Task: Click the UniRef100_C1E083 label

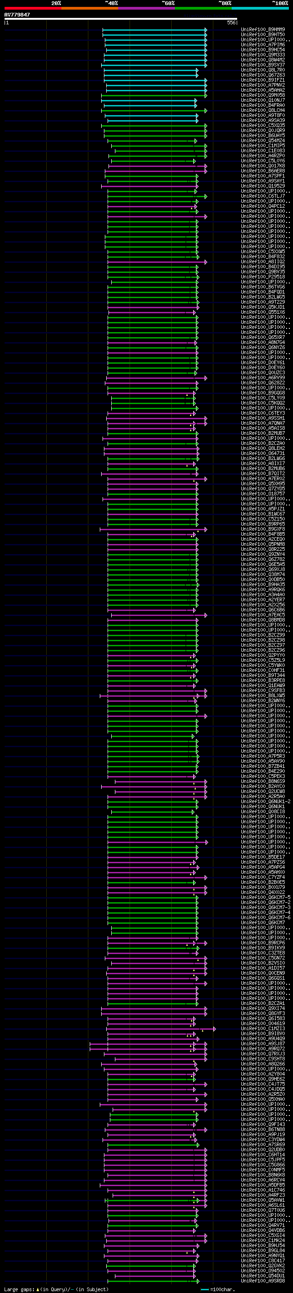Action: click(x=263, y=150)
